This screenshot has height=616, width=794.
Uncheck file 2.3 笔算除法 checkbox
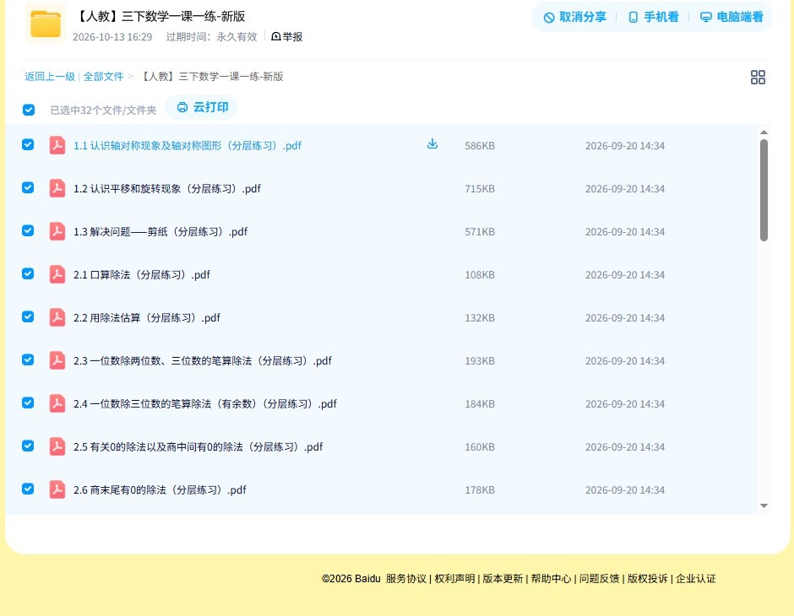[x=28, y=359]
